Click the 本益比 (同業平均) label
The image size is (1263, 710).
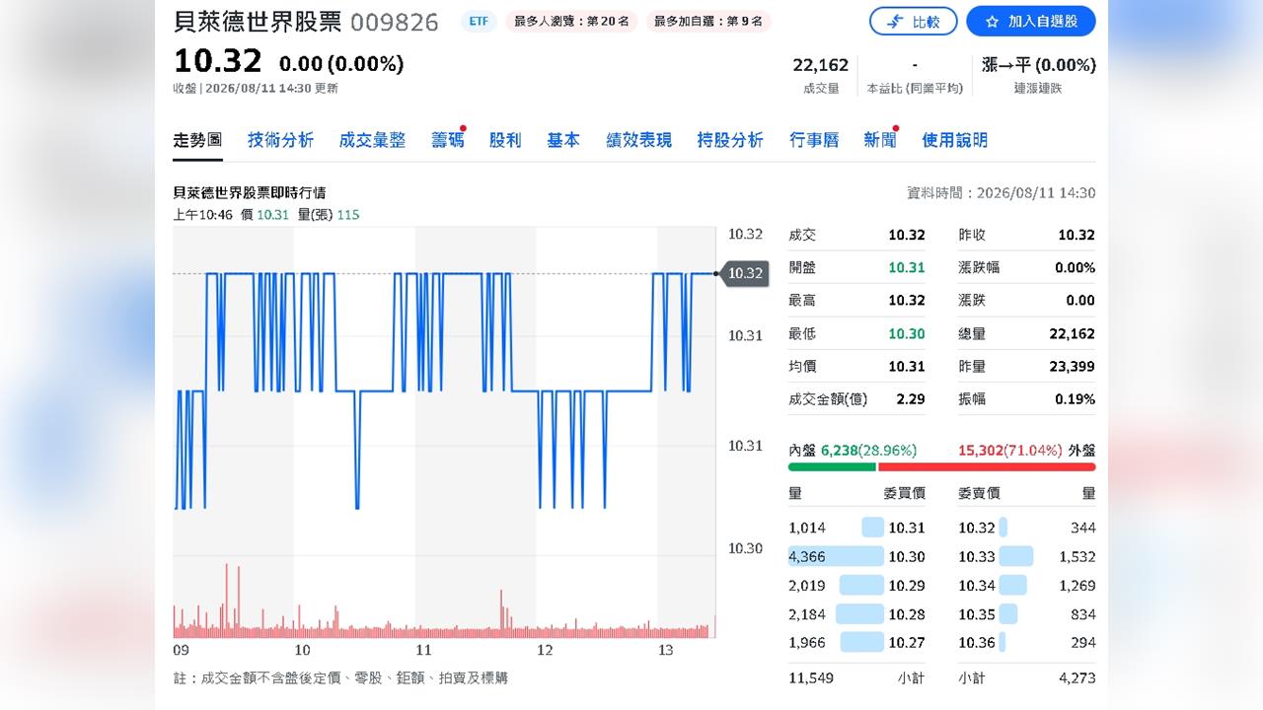click(x=915, y=89)
